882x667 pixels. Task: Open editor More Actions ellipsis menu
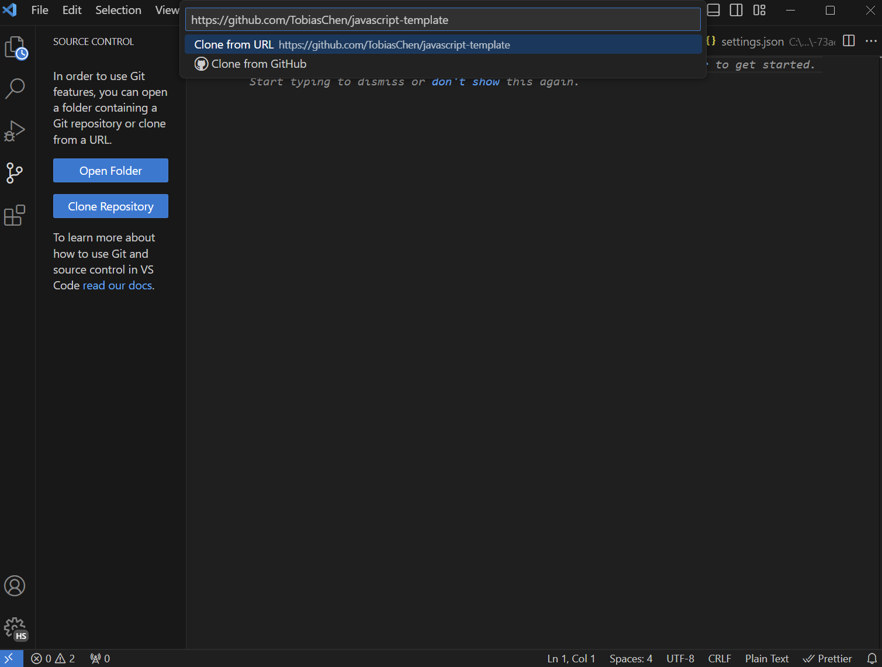pos(871,41)
